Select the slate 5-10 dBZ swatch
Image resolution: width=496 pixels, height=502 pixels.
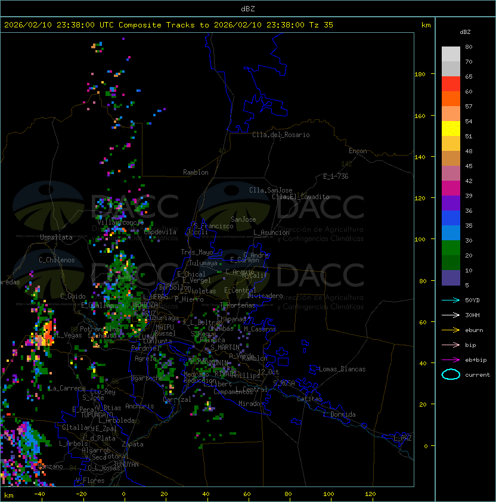pyautogui.click(x=451, y=278)
